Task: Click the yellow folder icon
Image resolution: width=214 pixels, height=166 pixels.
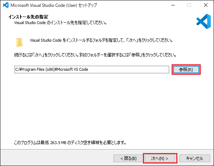Action: pyautogui.click(x=19, y=43)
